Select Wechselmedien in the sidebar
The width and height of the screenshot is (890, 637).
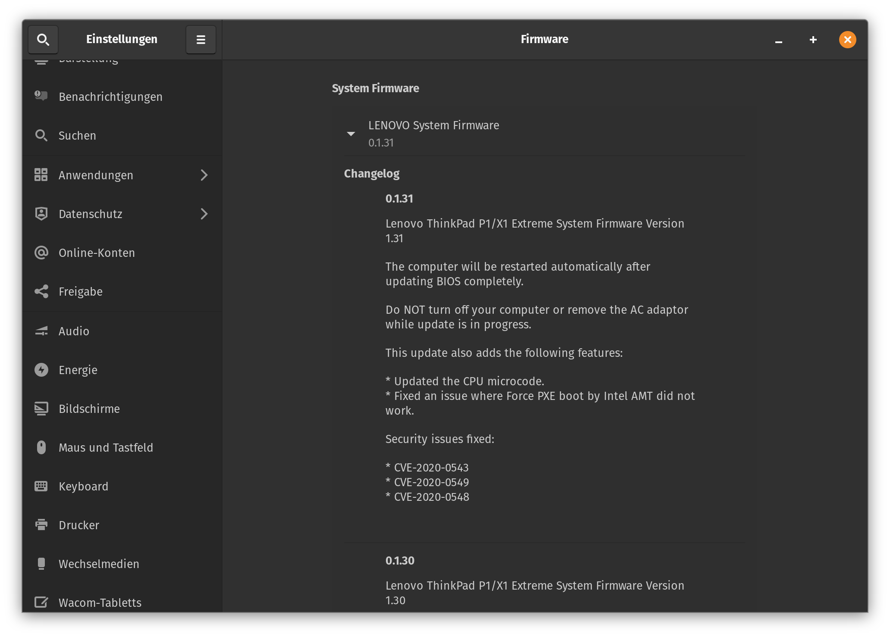coord(98,564)
